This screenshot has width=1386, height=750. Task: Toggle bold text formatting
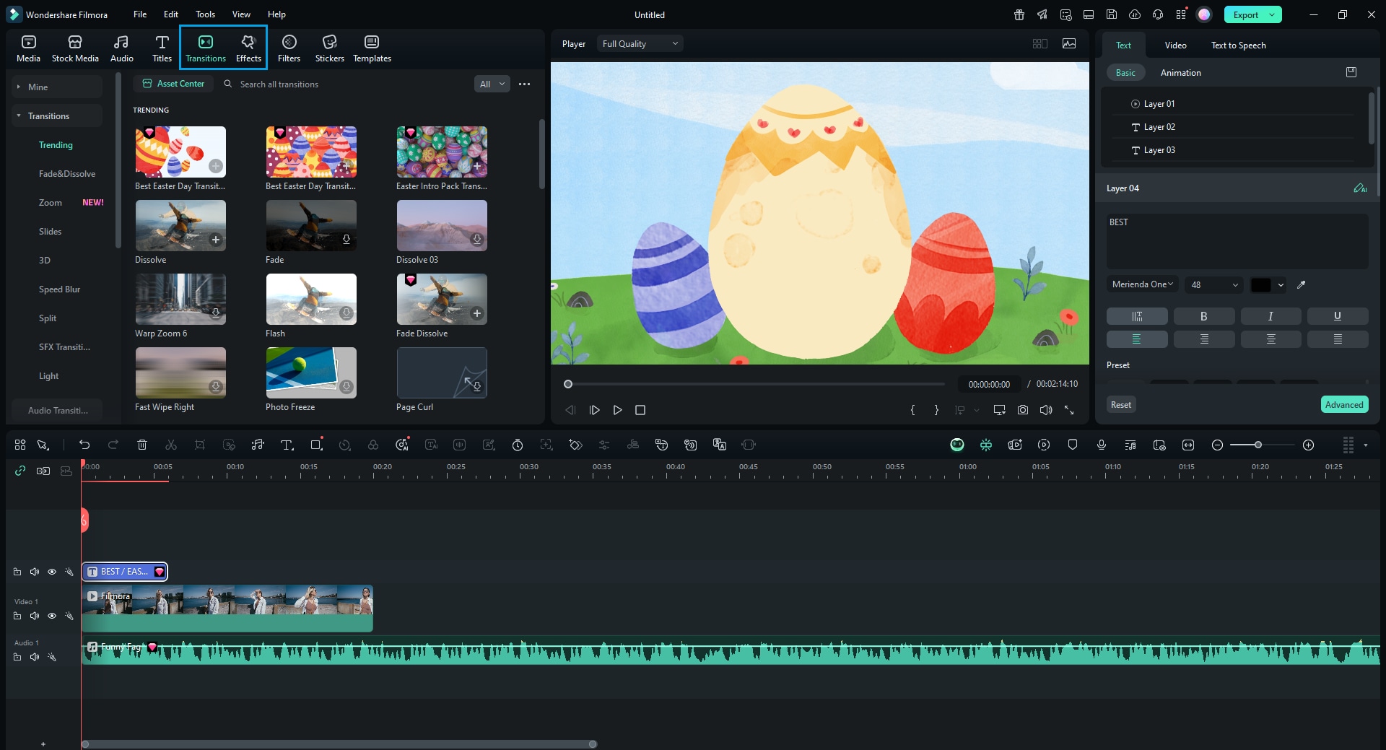tap(1203, 316)
